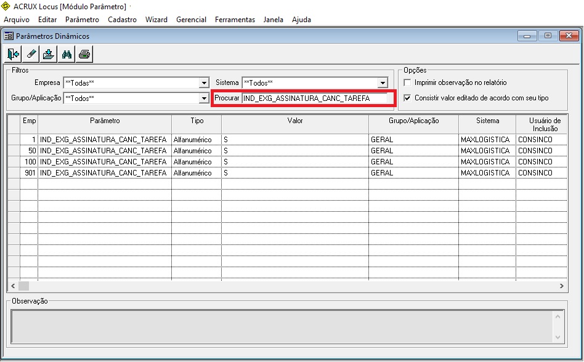Open the Janela menu
This screenshot has height=362, width=584.
point(274,20)
